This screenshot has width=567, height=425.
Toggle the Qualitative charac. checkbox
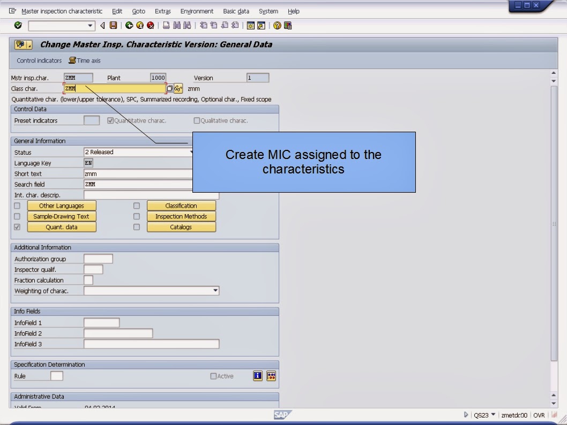pos(198,120)
